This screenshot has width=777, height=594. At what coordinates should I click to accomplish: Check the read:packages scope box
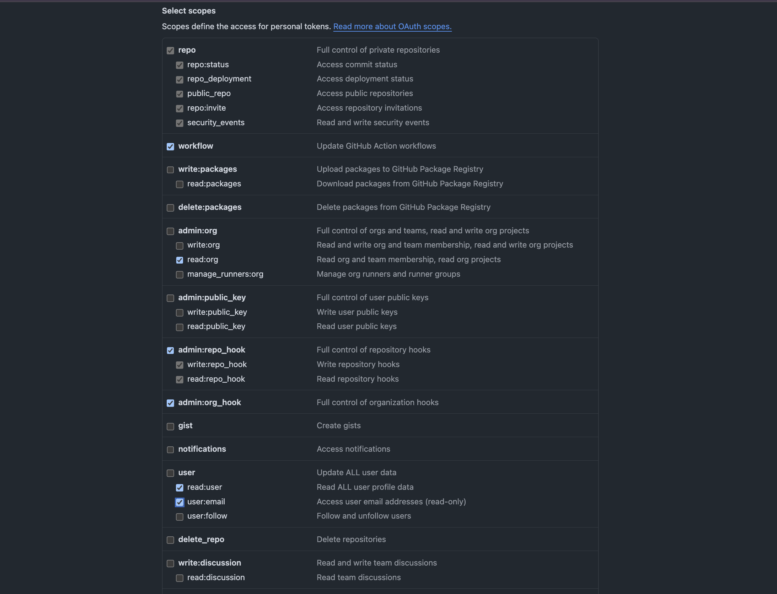(179, 184)
